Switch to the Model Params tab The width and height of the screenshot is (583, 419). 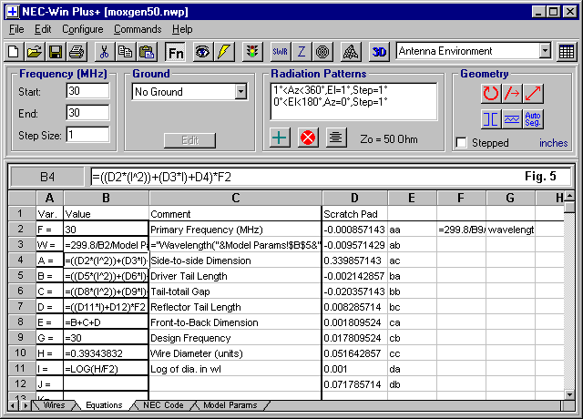(229, 405)
